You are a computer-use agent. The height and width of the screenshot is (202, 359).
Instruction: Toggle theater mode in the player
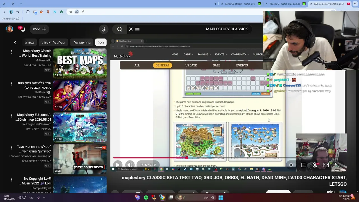click(x=326, y=165)
